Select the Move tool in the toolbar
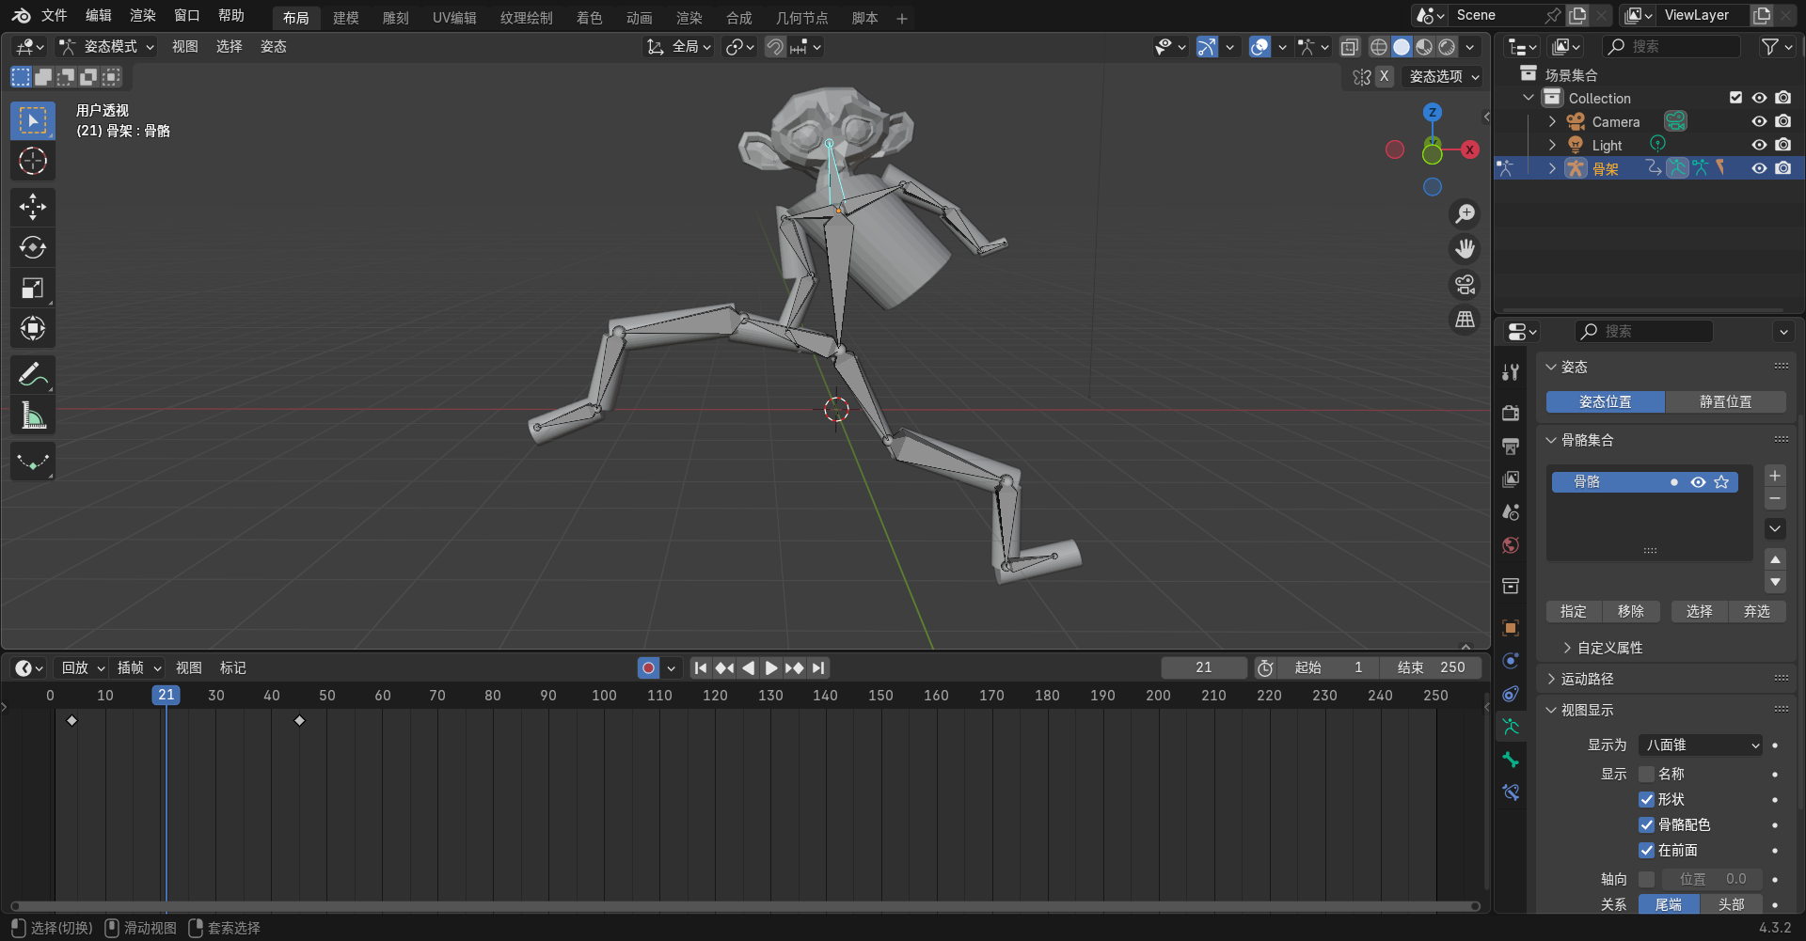The image size is (1806, 941). click(33, 207)
